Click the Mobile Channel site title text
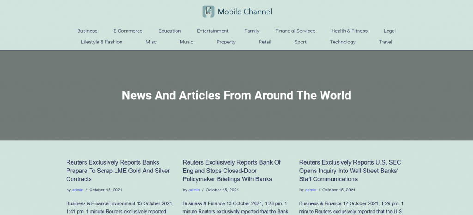Image resolution: width=473 pixels, height=215 pixels. (245, 12)
